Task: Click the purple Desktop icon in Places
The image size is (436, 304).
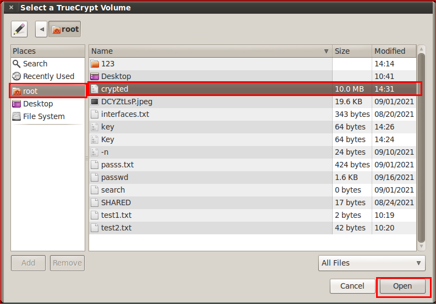Action: click(16, 104)
